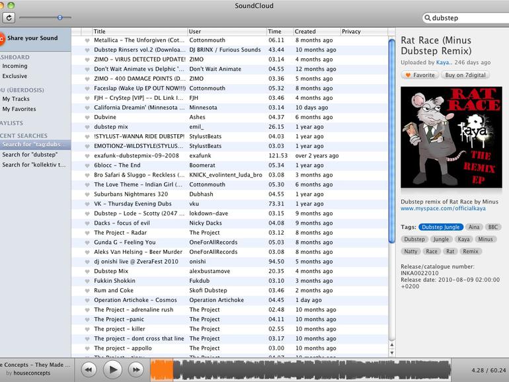Open My Favorites in the sidebar
The width and height of the screenshot is (509, 382).
click(x=19, y=109)
